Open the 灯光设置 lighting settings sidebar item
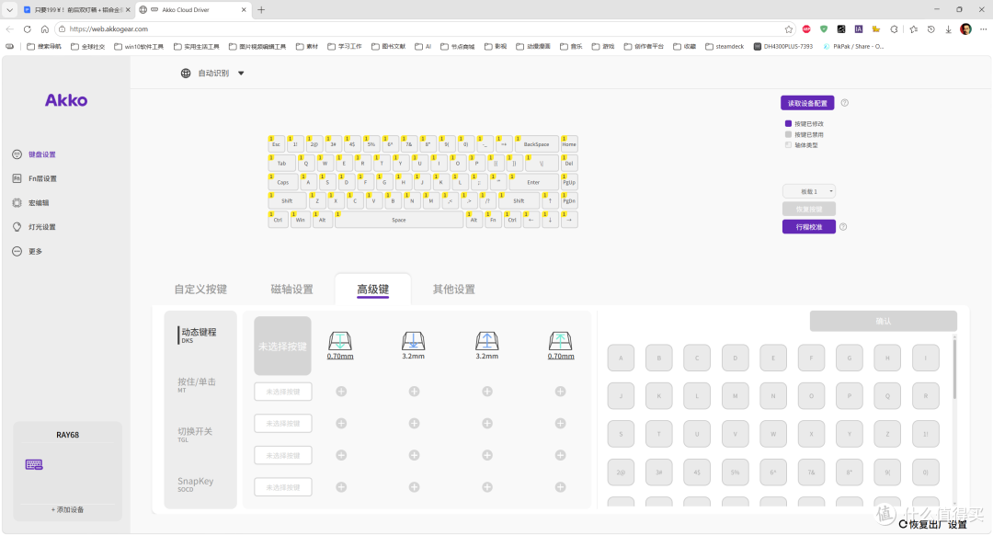Viewport: 993px width, 535px height. point(34,227)
